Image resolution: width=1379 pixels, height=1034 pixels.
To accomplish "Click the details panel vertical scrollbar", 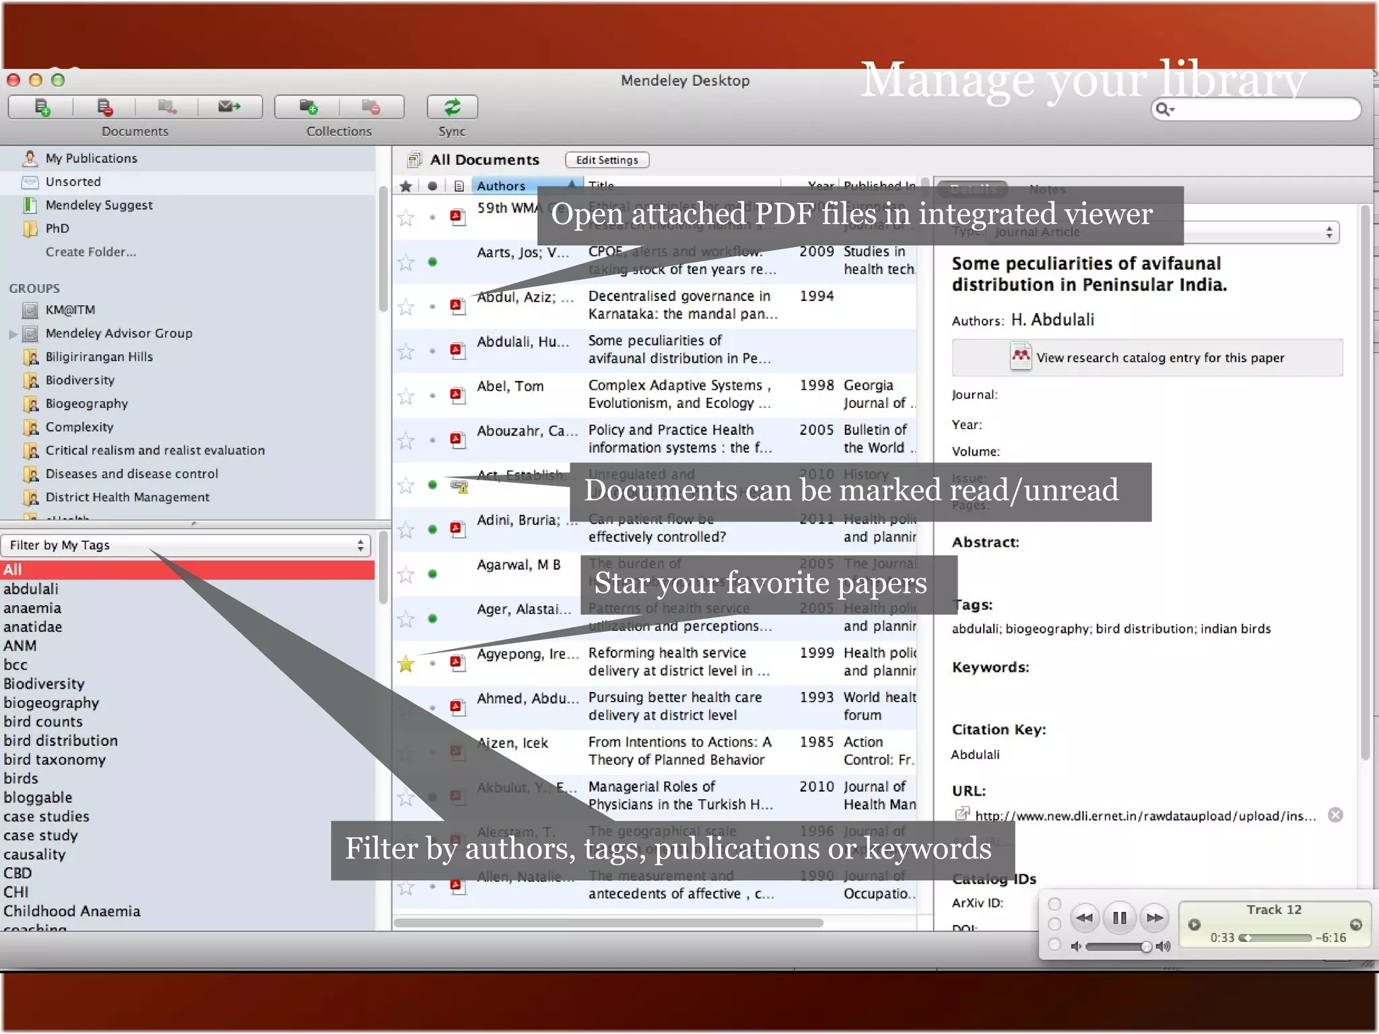I will [x=1365, y=483].
